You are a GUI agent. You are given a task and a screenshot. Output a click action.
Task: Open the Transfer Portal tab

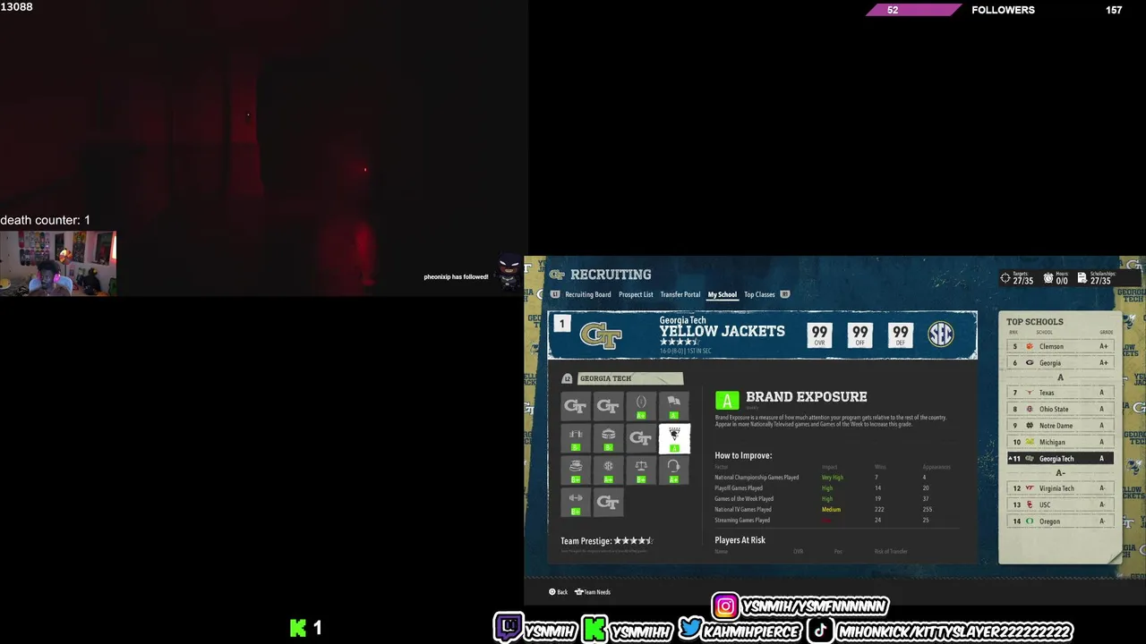click(x=680, y=294)
